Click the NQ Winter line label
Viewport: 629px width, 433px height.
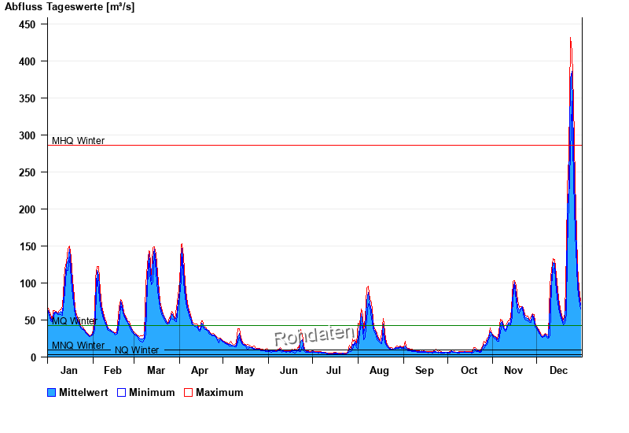pyautogui.click(x=137, y=350)
